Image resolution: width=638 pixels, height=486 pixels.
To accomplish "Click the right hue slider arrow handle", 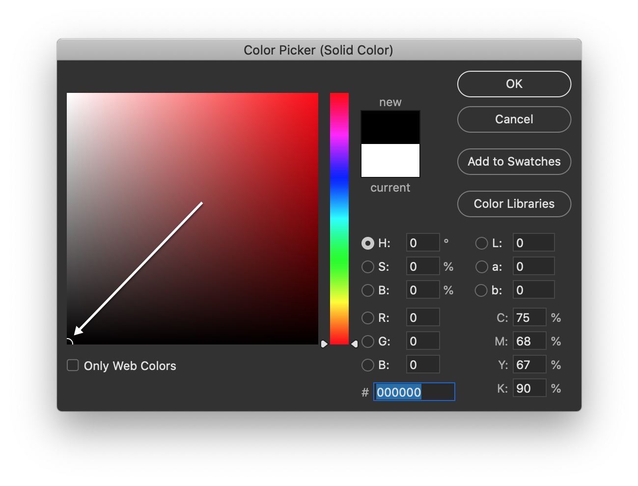I will pos(354,344).
